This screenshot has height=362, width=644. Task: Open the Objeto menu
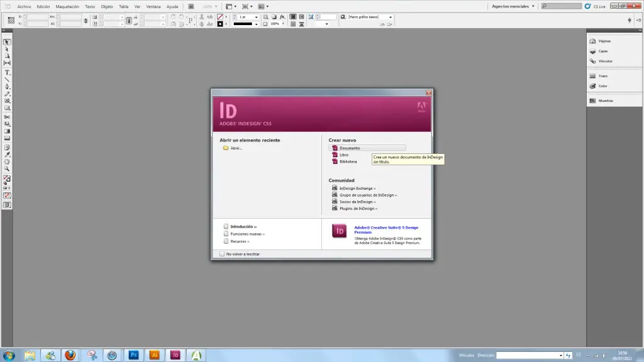click(x=107, y=6)
